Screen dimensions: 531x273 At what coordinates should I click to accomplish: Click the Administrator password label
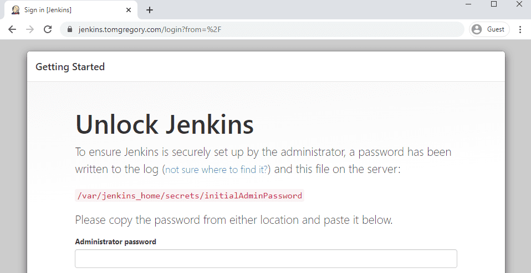click(115, 242)
